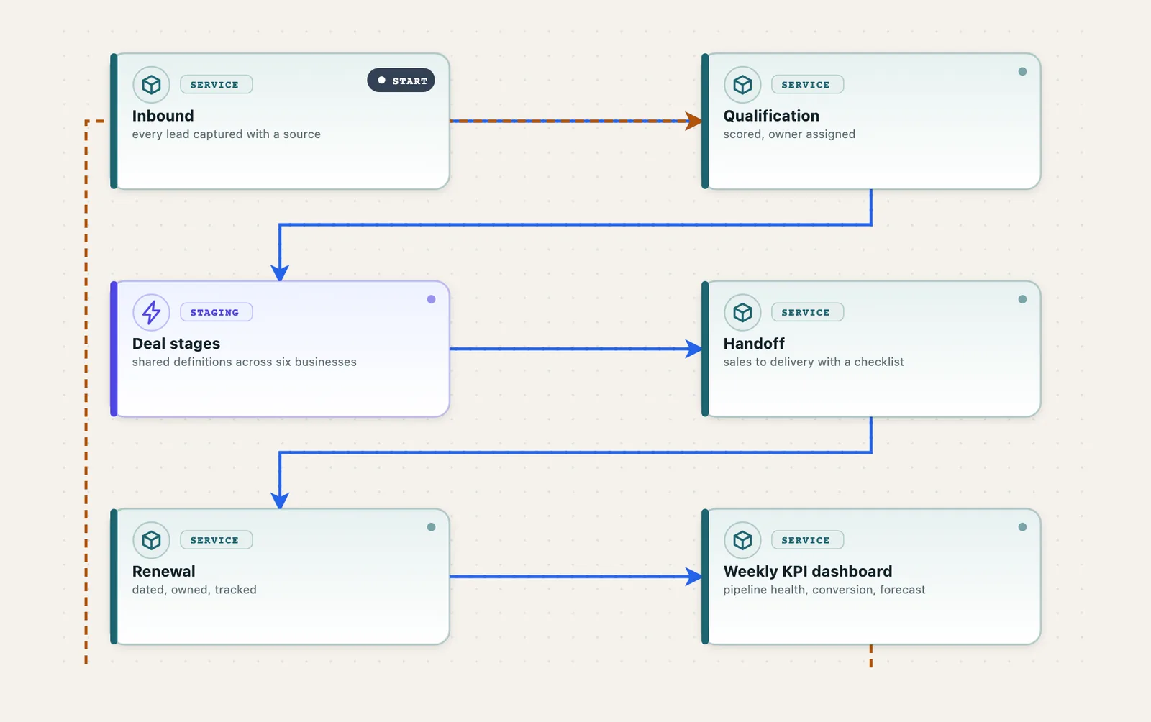This screenshot has height=722, width=1151.
Task: Select the blue connector from Renewal to Weekly KPI dashboard
Action: tap(575, 577)
